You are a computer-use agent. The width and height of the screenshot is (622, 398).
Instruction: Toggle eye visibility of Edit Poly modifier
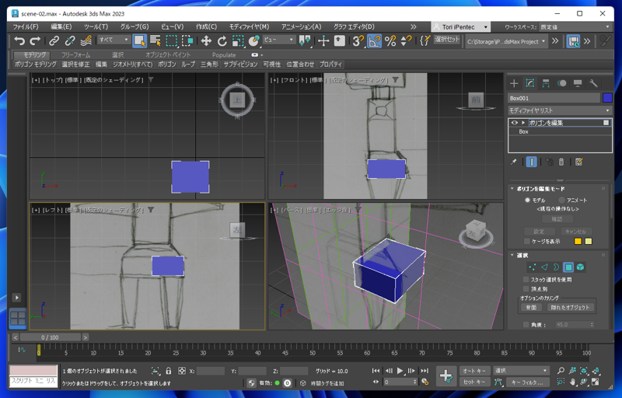pyautogui.click(x=515, y=123)
